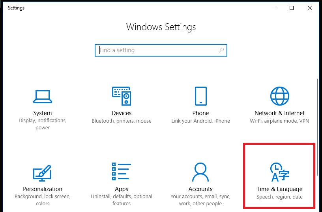This screenshot has width=322, height=212.
Task: Click 'Link your Android, iPhone' description
Action: 200,121
